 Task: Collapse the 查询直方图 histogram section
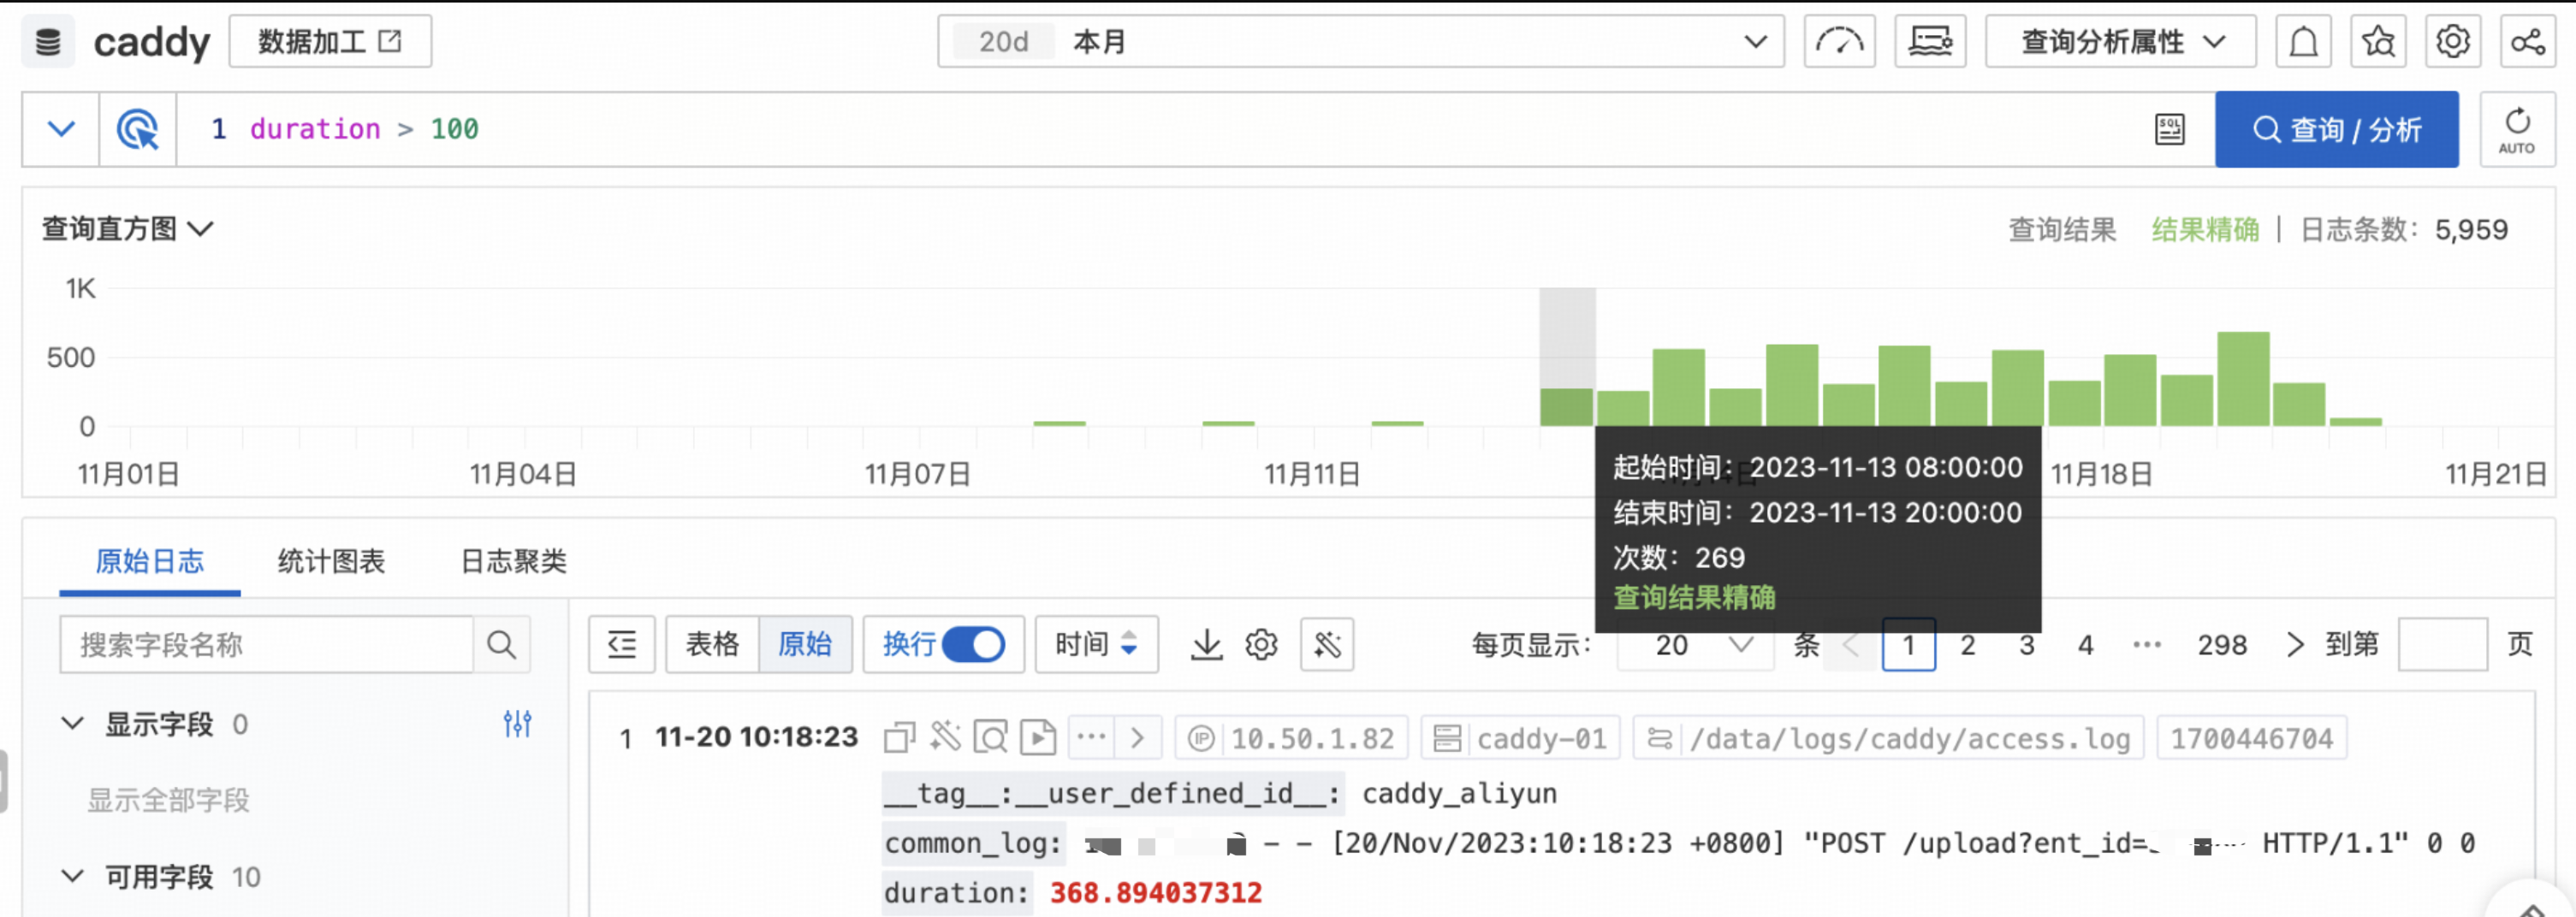click(127, 229)
